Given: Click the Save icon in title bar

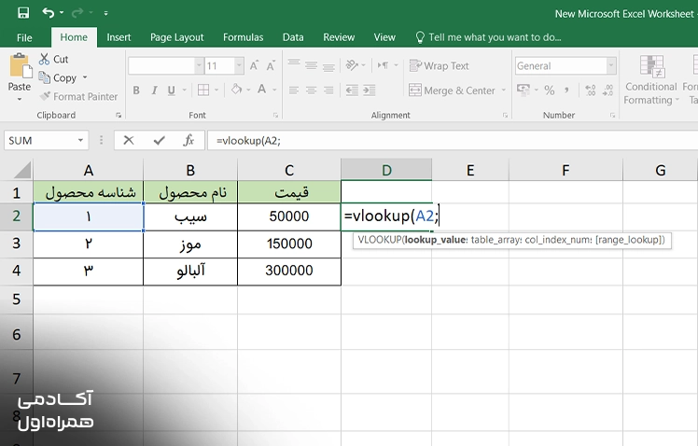Looking at the screenshot, I should [x=23, y=12].
